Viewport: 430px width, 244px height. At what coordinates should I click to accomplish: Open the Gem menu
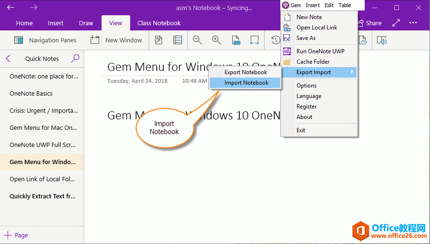pyautogui.click(x=292, y=5)
